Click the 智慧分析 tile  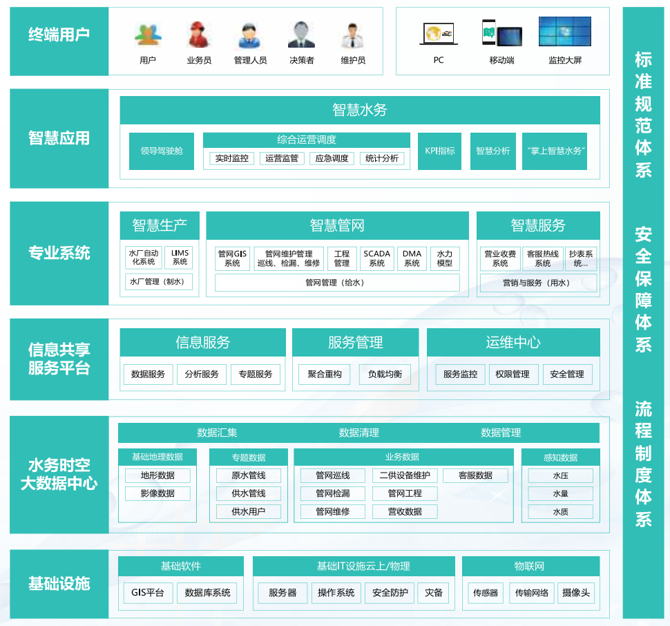pos(493,151)
